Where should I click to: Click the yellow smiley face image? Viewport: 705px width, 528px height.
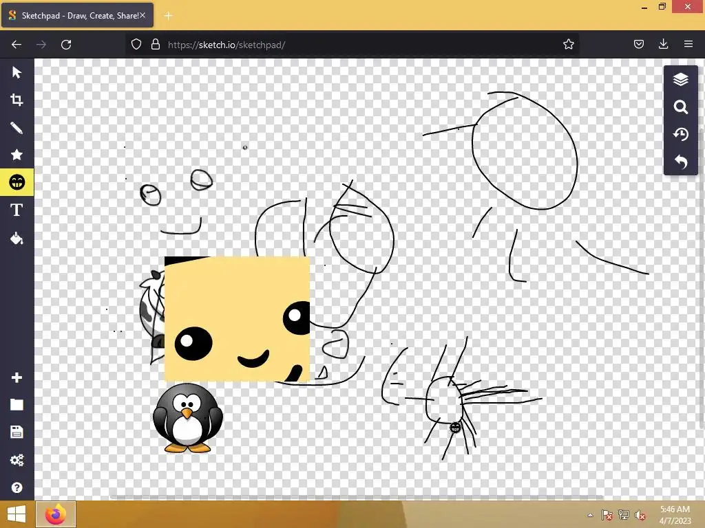(x=237, y=319)
